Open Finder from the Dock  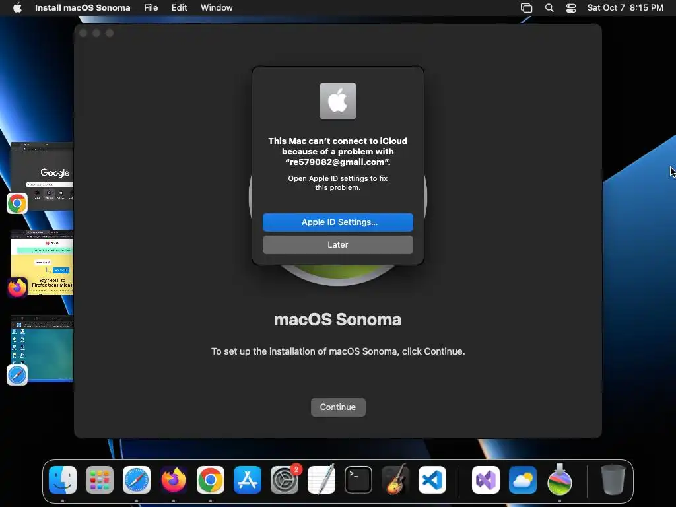click(x=63, y=480)
